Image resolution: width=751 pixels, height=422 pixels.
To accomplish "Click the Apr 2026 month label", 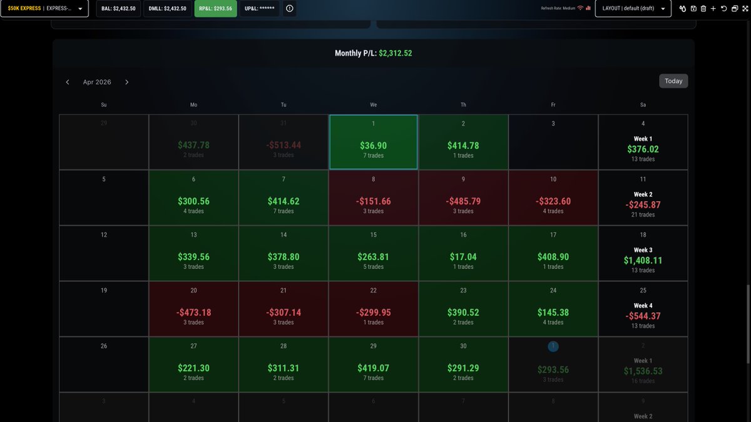I will pyautogui.click(x=97, y=83).
